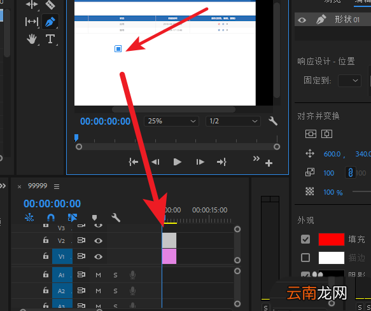371x311 pixels.
Task: Select the Slip tool
Action: (31, 22)
